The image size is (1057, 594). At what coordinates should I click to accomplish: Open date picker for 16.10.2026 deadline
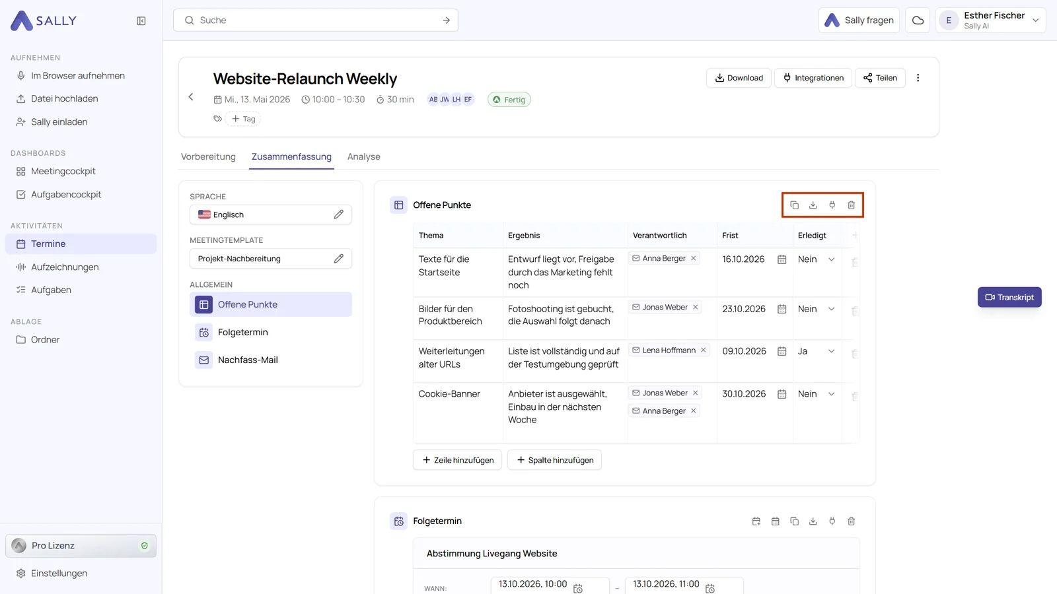782,259
